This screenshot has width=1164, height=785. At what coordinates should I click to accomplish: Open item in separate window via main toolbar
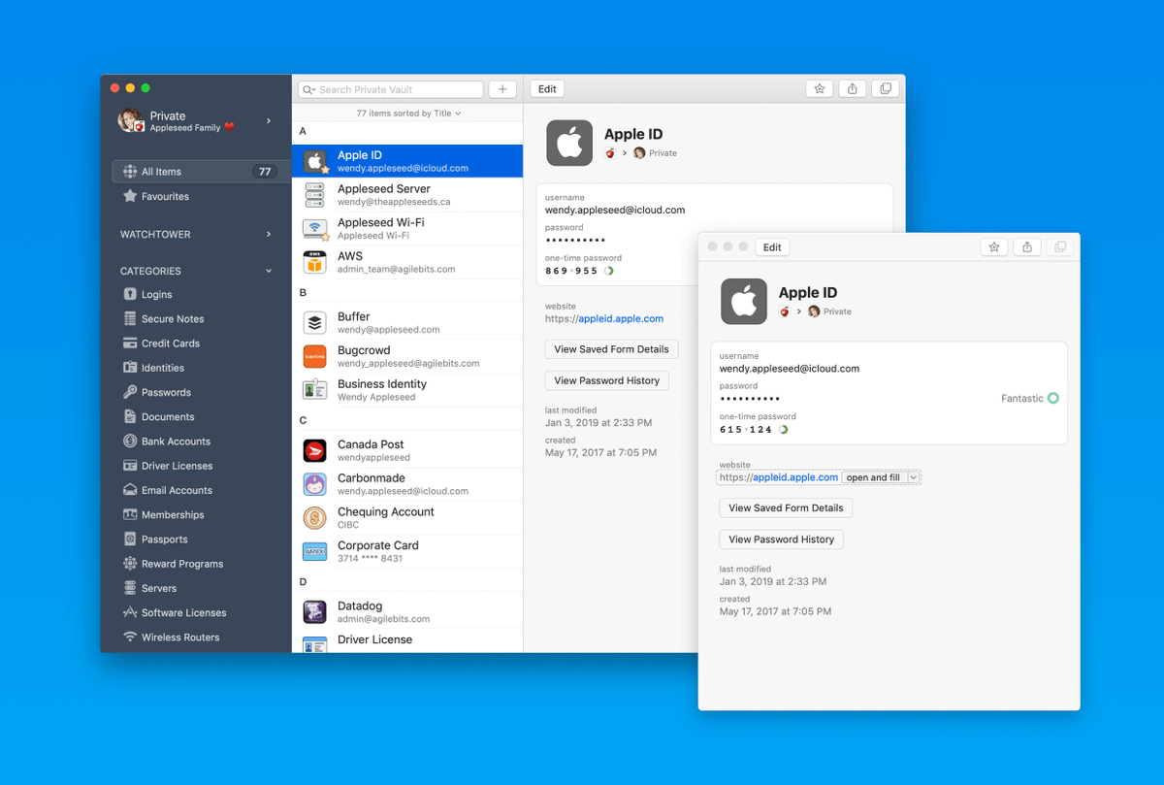coord(884,88)
